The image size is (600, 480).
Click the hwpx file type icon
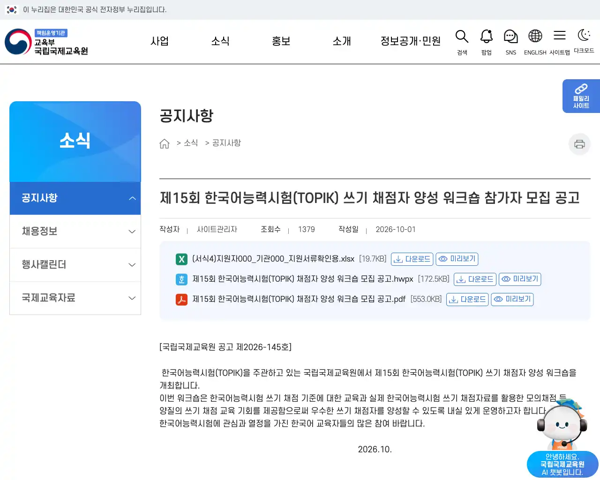point(181,279)
